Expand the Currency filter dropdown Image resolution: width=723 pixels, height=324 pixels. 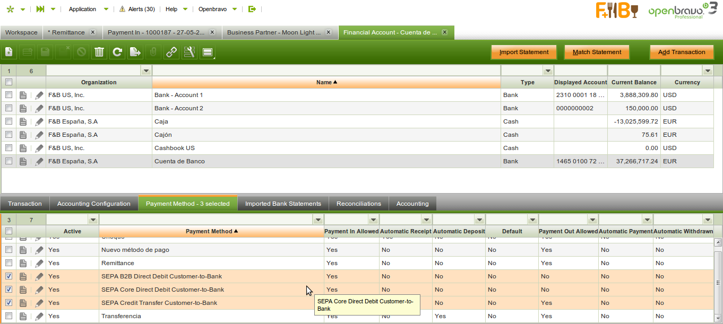click(707, 71)
